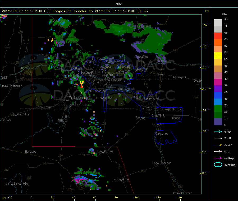
Task: Click the timestamp 2025/05/17 22:30:00 UTC header
Action: click(x=26, y=11)
